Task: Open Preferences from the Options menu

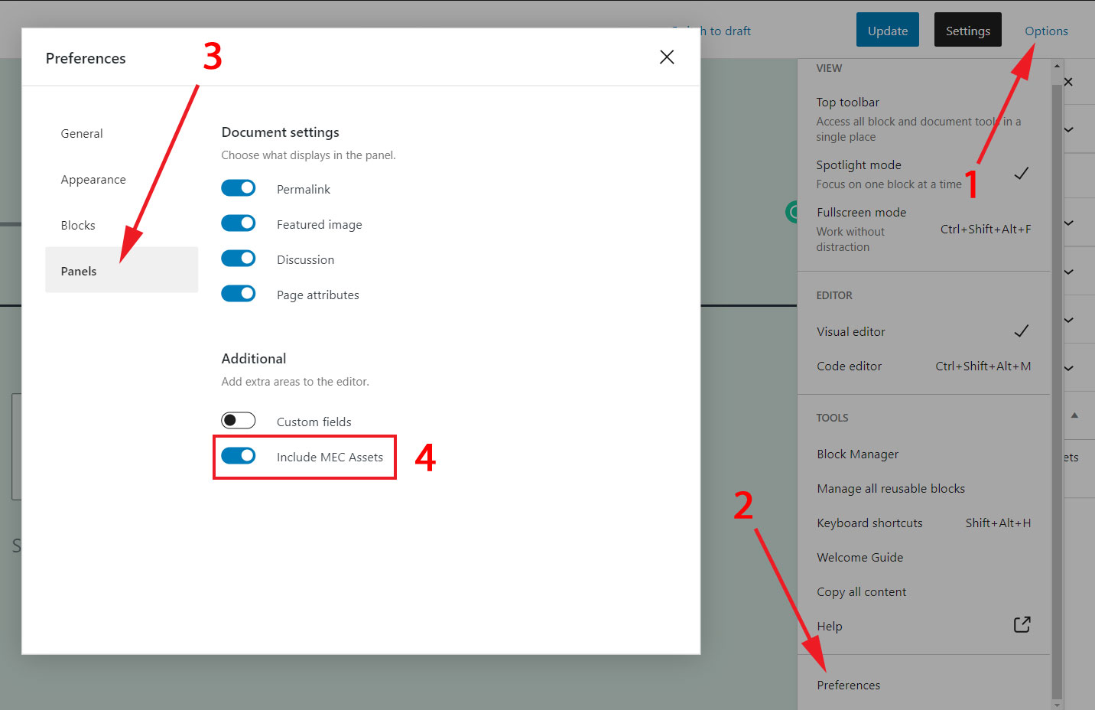Action: point(848,686)
